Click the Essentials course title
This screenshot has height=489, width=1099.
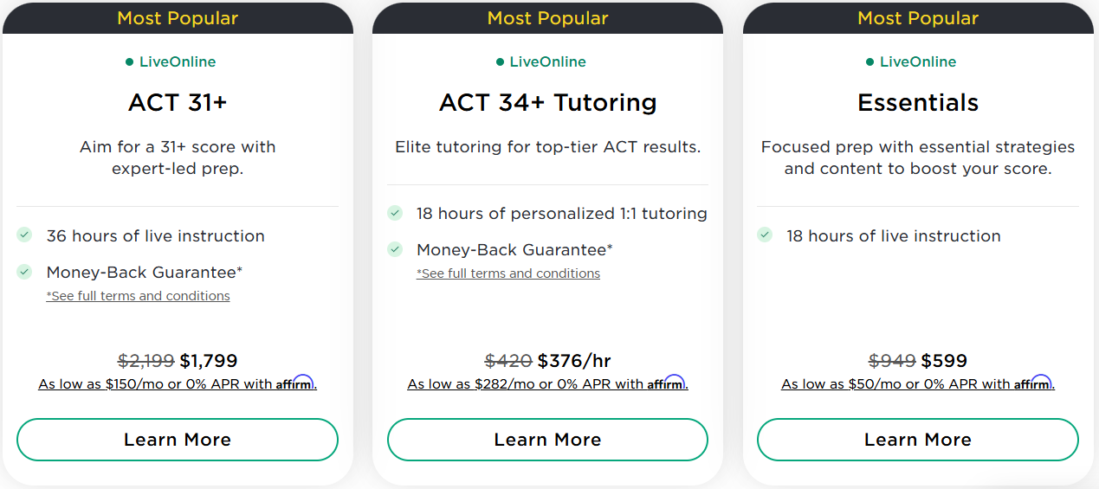click(x=918, y=102)
